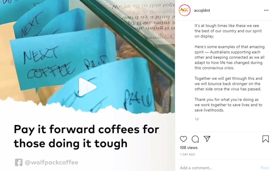
Task: Click the Thank you for what you're doing paragraph
Action: (x=228, y=105)
